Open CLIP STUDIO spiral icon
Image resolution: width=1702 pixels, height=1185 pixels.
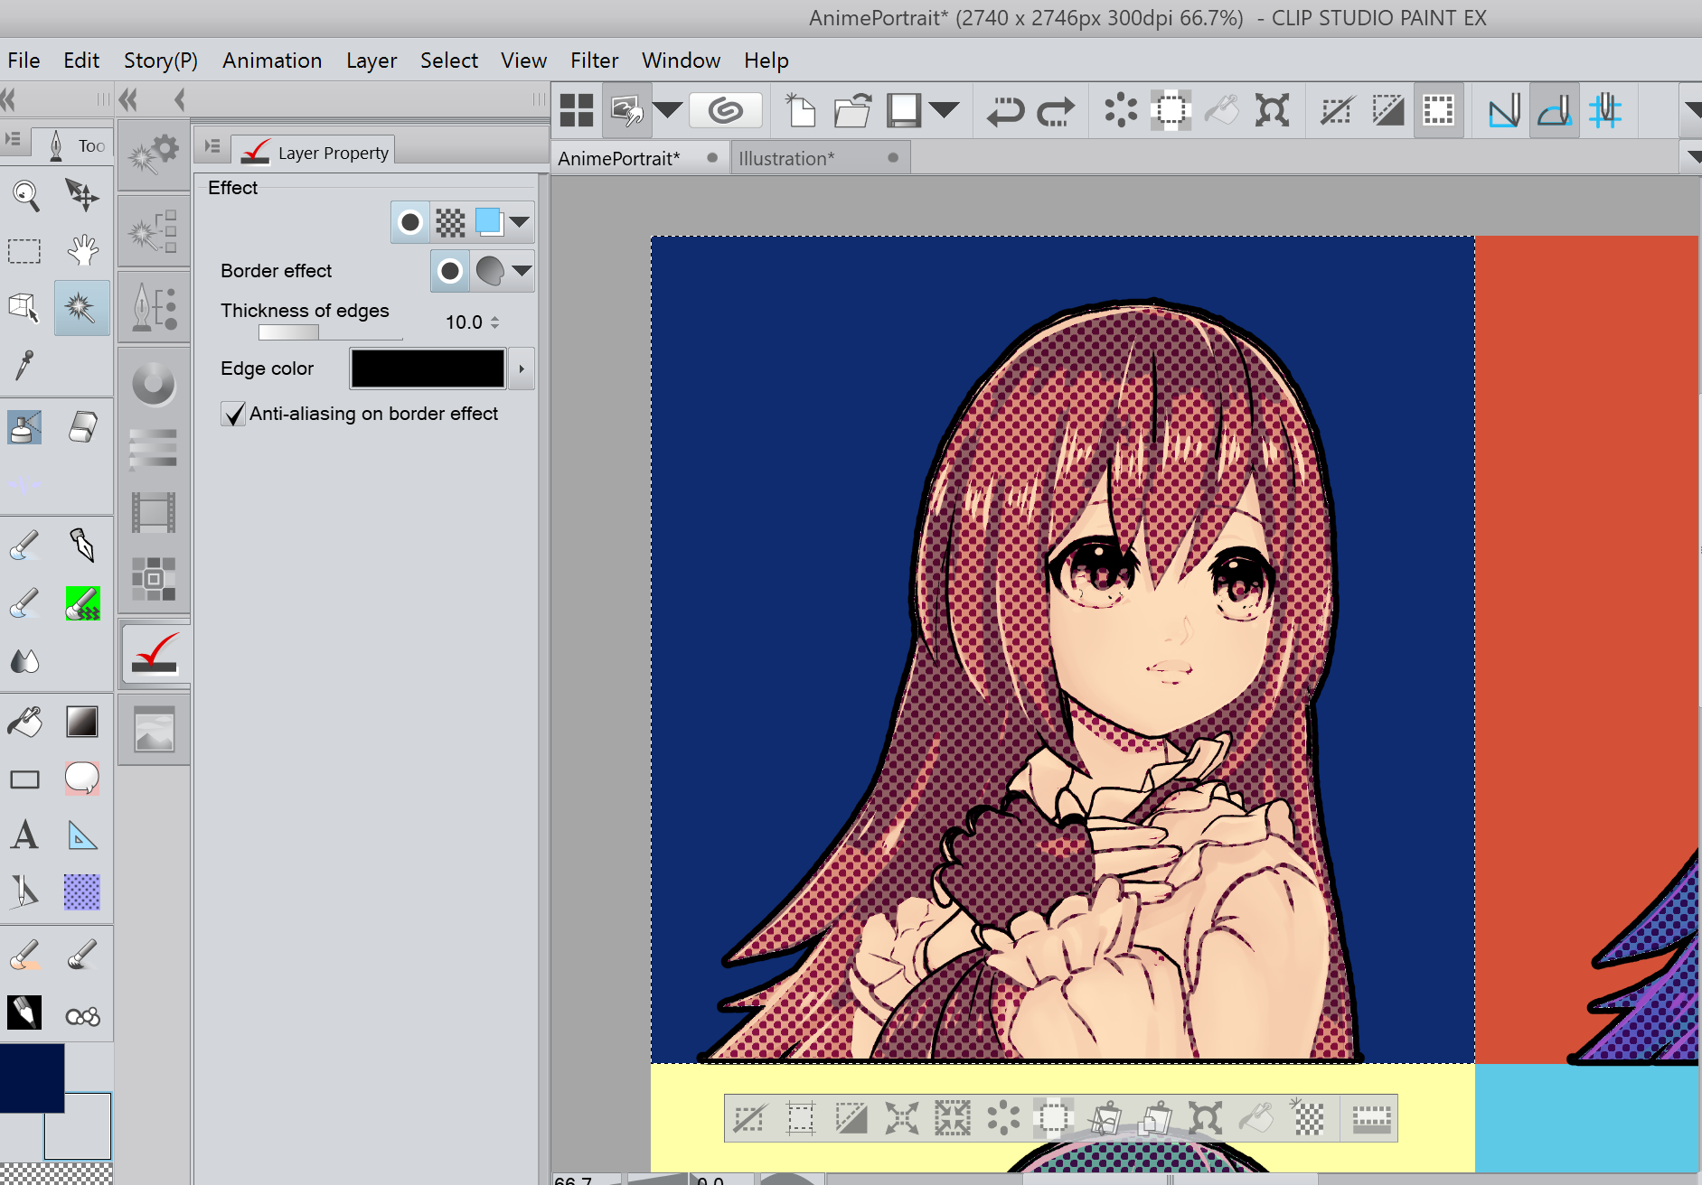pos(725,111)
